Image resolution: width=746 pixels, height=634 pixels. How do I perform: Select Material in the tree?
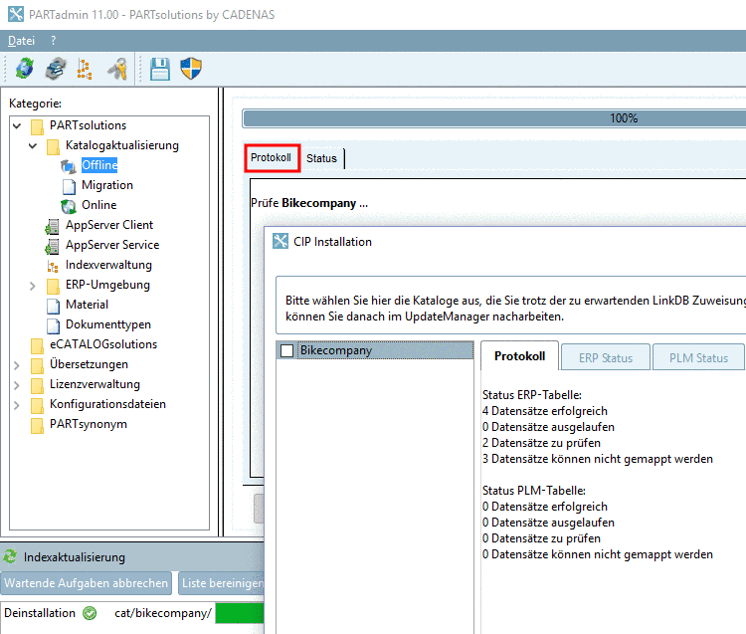tap(87, 305)
